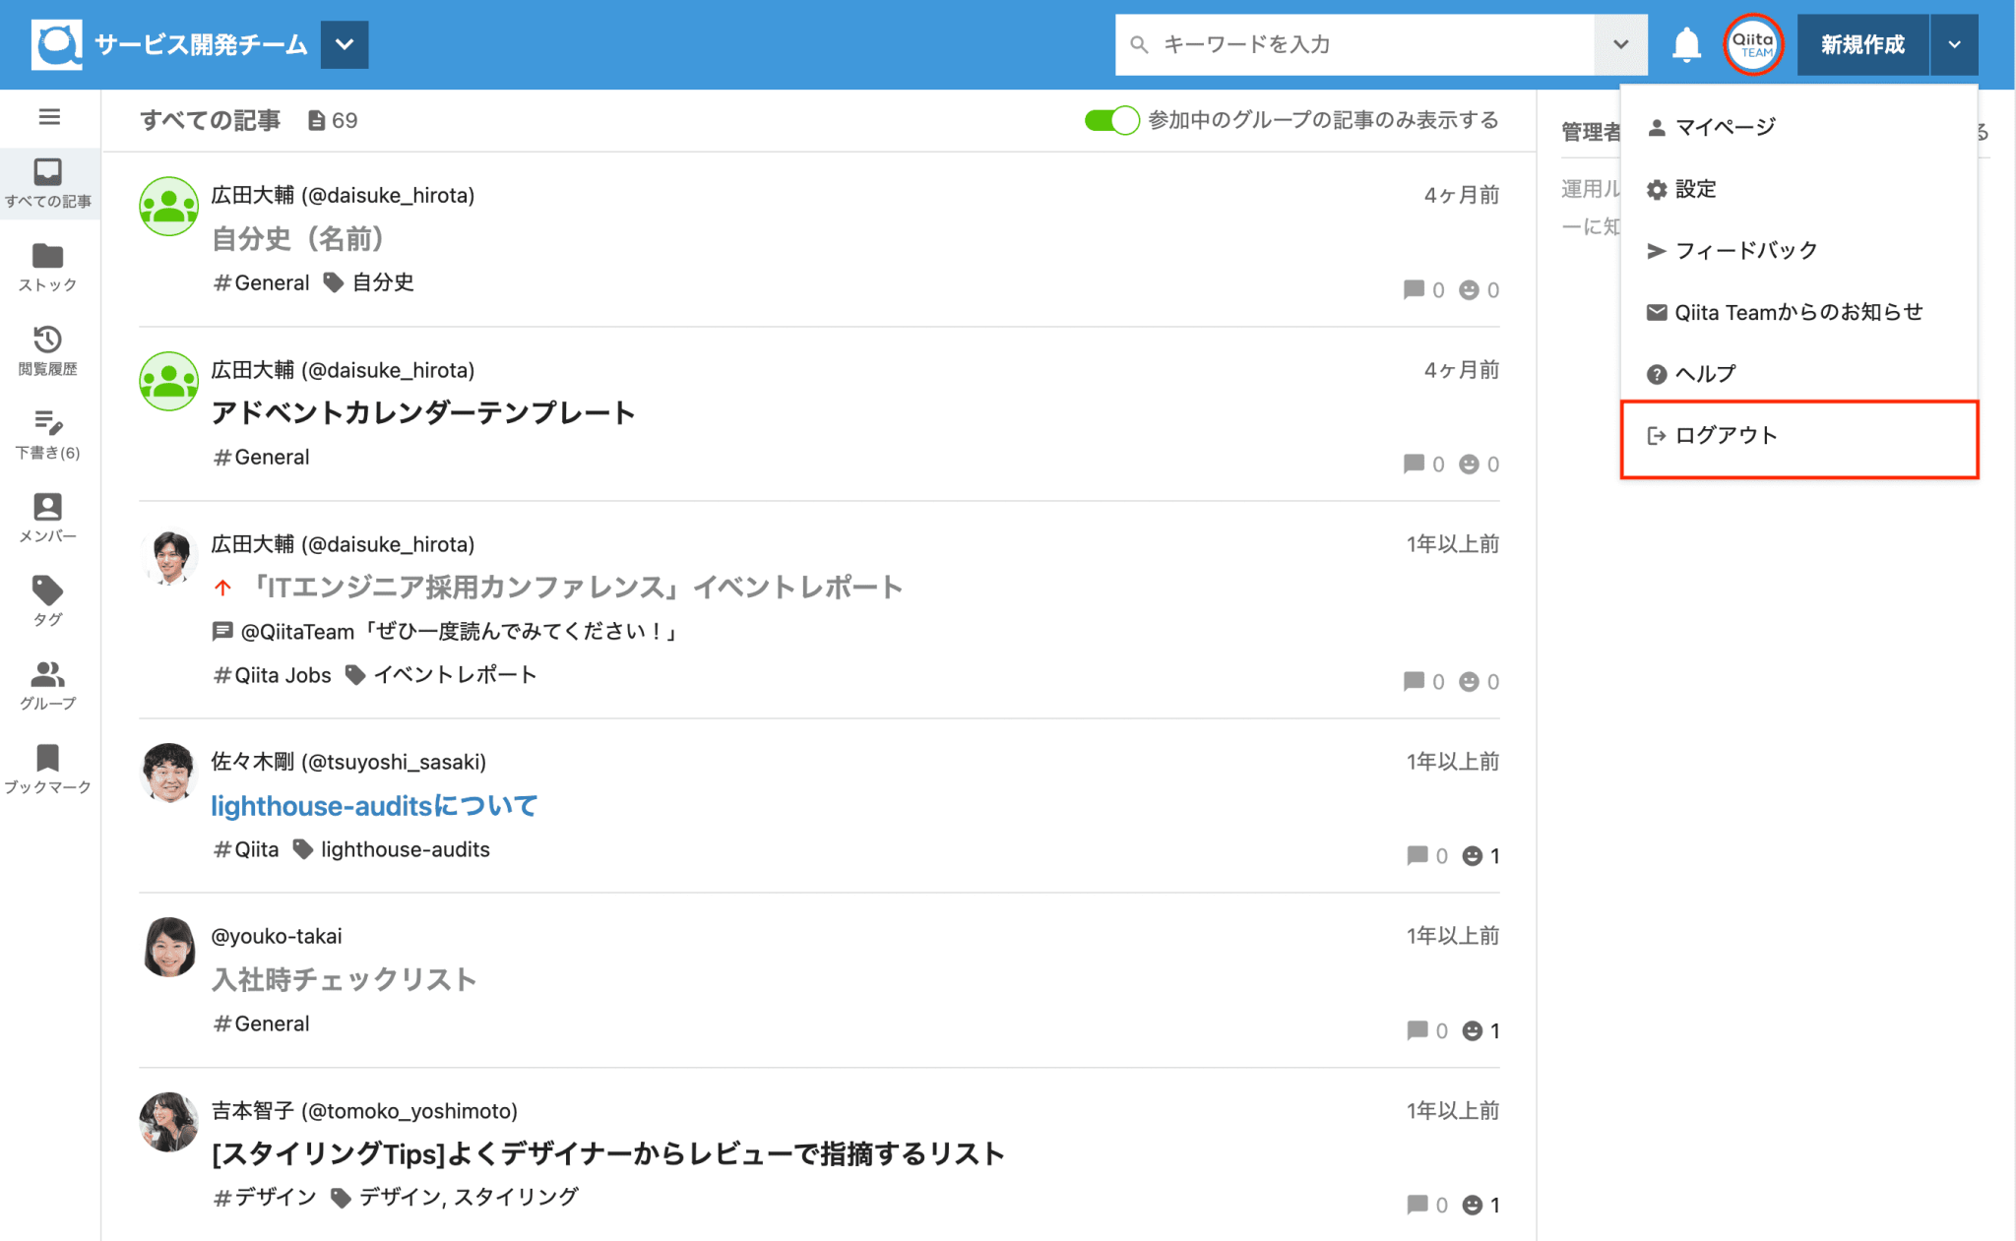
Task: Open the notifications bell icon
Action: 1686,44
